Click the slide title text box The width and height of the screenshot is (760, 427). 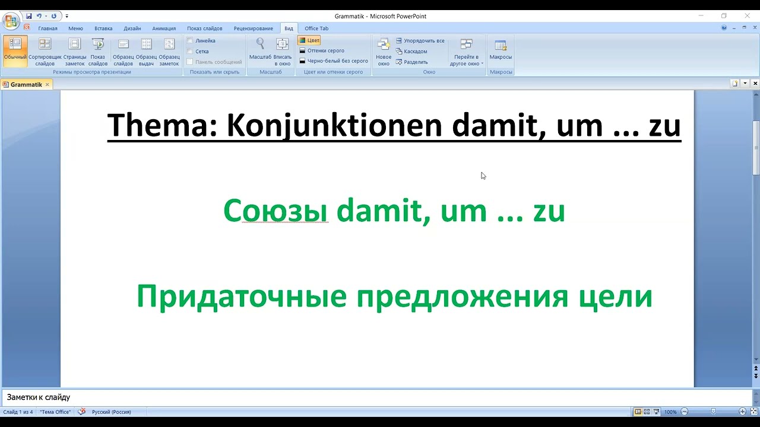coord(394,126)
